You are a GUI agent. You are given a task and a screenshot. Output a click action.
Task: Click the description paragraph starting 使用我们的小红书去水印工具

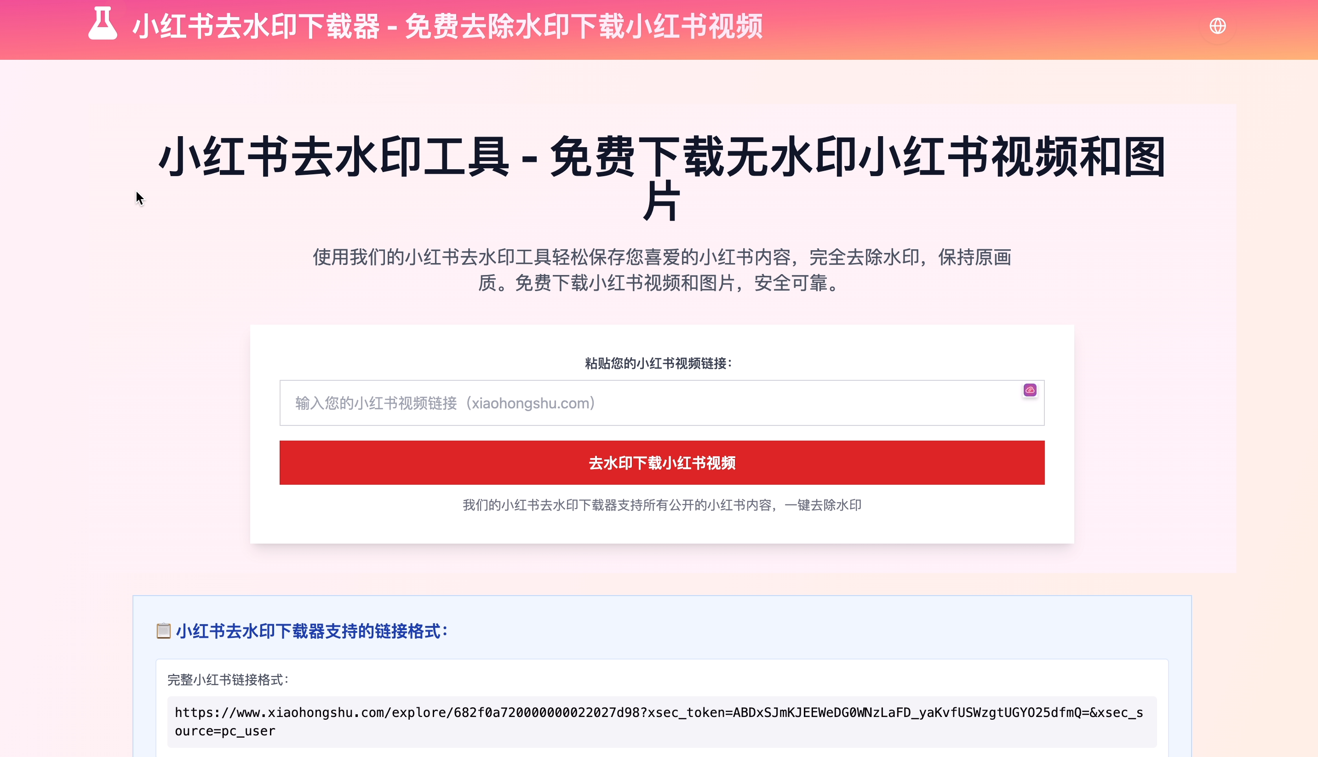[662, 270]
